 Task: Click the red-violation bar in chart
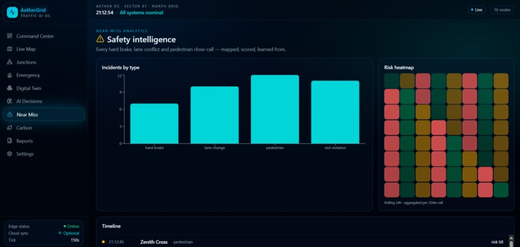335,112
